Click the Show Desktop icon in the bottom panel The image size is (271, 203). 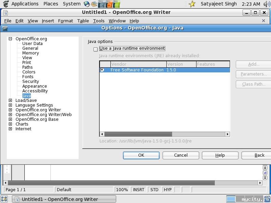pyautogui.click(x=4, y=199)
